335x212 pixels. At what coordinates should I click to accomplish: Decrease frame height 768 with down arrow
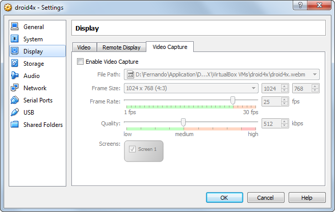tap(315, 90)
